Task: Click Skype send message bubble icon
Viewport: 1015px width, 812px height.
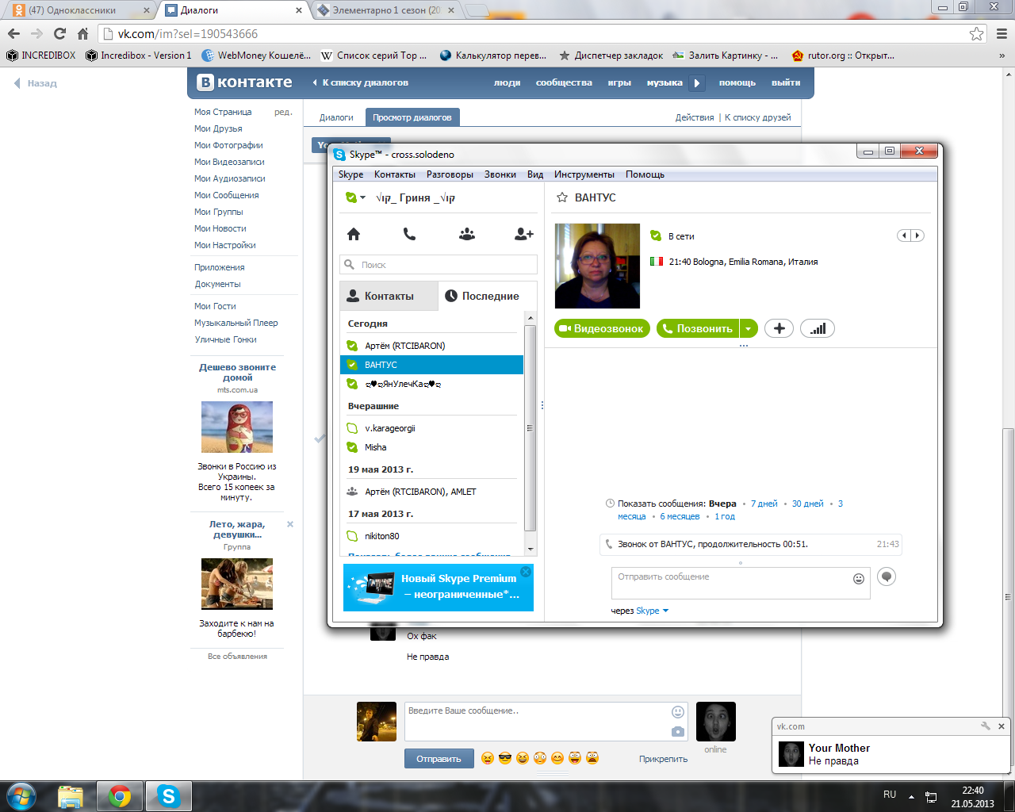Action: (x=887, y=576)
